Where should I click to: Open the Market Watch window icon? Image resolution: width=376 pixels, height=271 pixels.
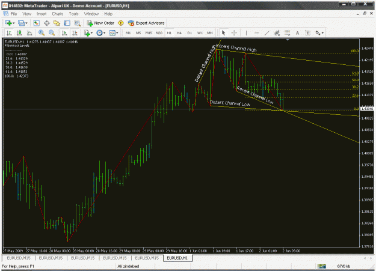click(36, 23)
